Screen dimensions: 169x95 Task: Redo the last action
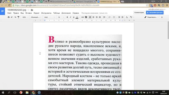(x=15, y=17)
